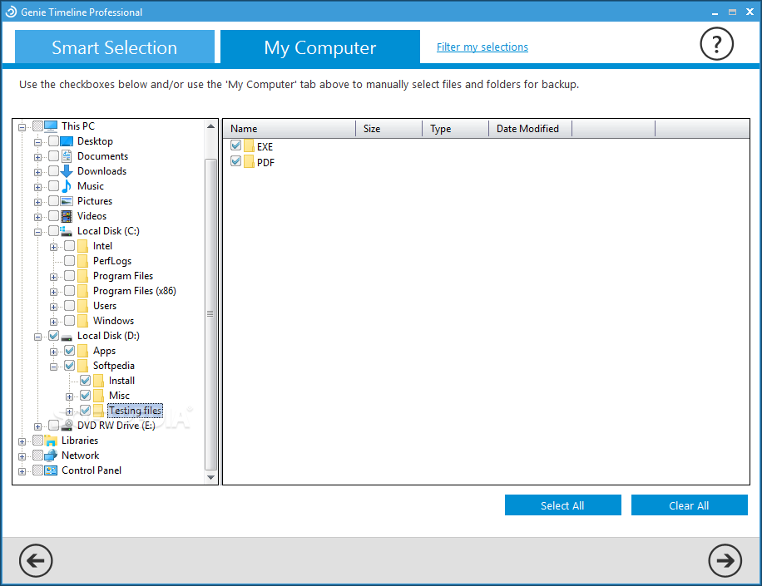The width and height of the screenshot is (762, 586).
Task: Collapse the This PC tree node
Action: point(22,128)
